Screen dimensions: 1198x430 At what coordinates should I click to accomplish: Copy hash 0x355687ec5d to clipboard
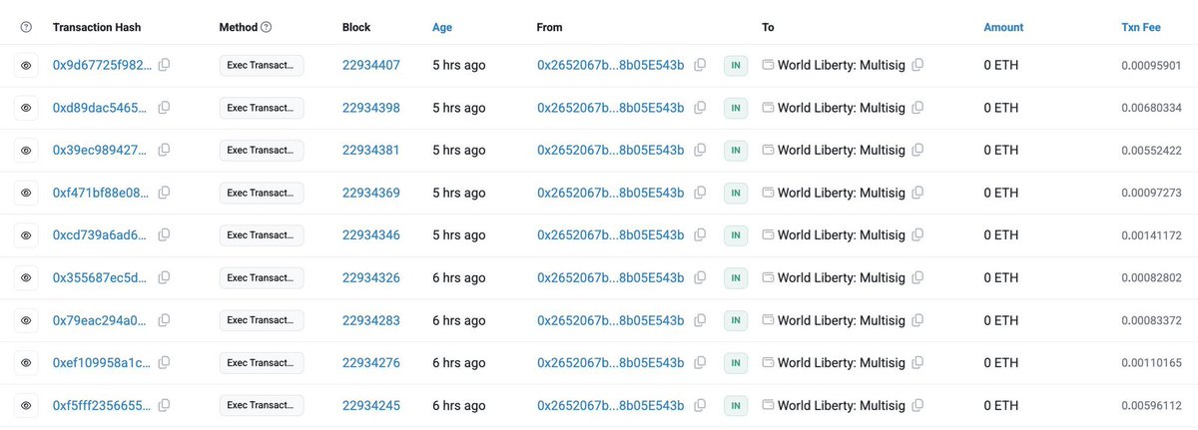[x=164, y=277]
